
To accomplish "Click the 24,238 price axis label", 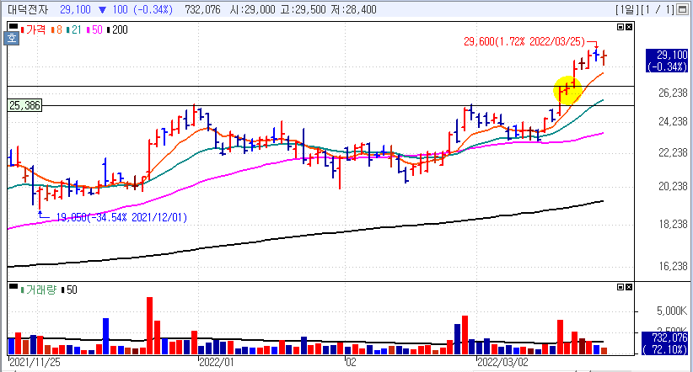I will (673, 121).
